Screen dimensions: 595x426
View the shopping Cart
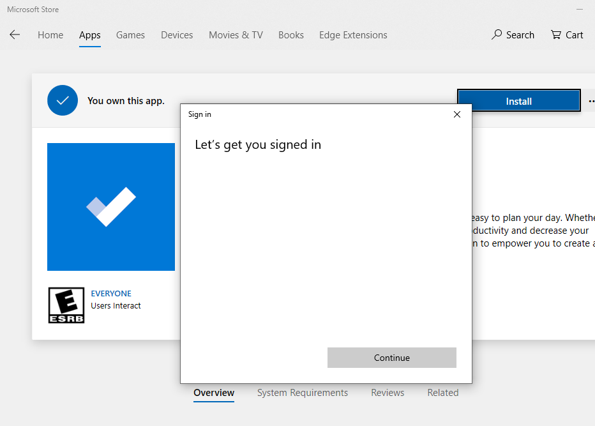pos(566,34)
